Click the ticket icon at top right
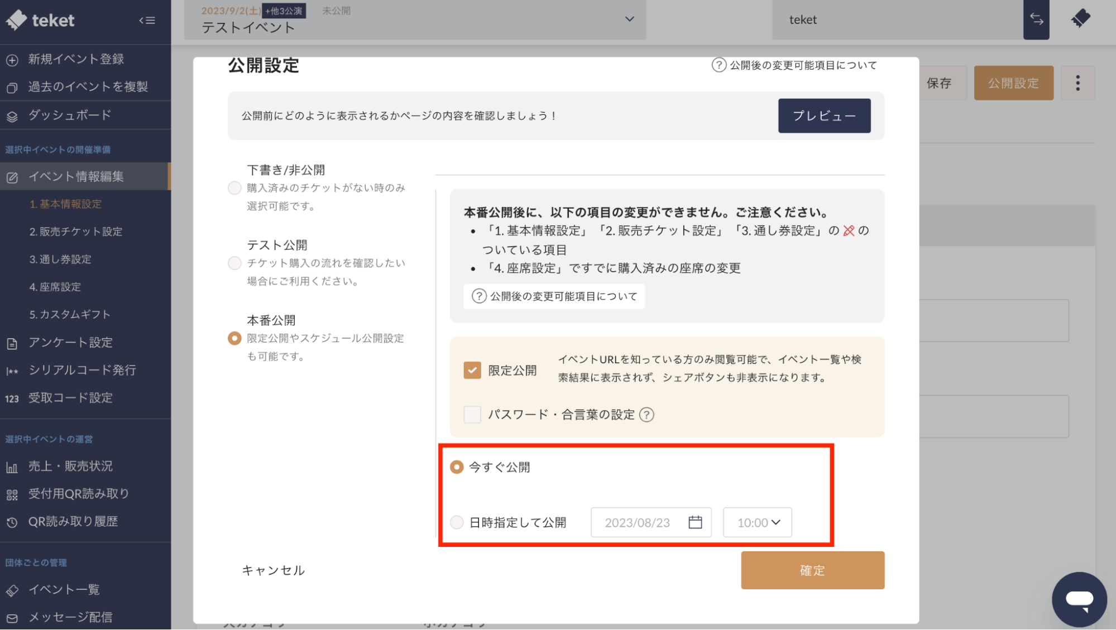This screenshot has width=1116, height=630. [x=1081, y=19]
